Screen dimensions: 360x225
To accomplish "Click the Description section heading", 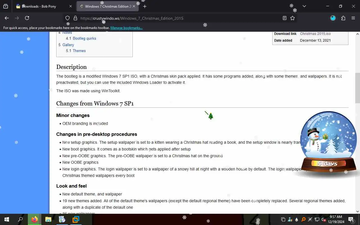I will 71,67.
